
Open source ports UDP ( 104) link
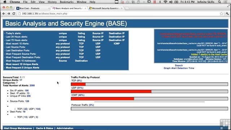pos(38,109)
